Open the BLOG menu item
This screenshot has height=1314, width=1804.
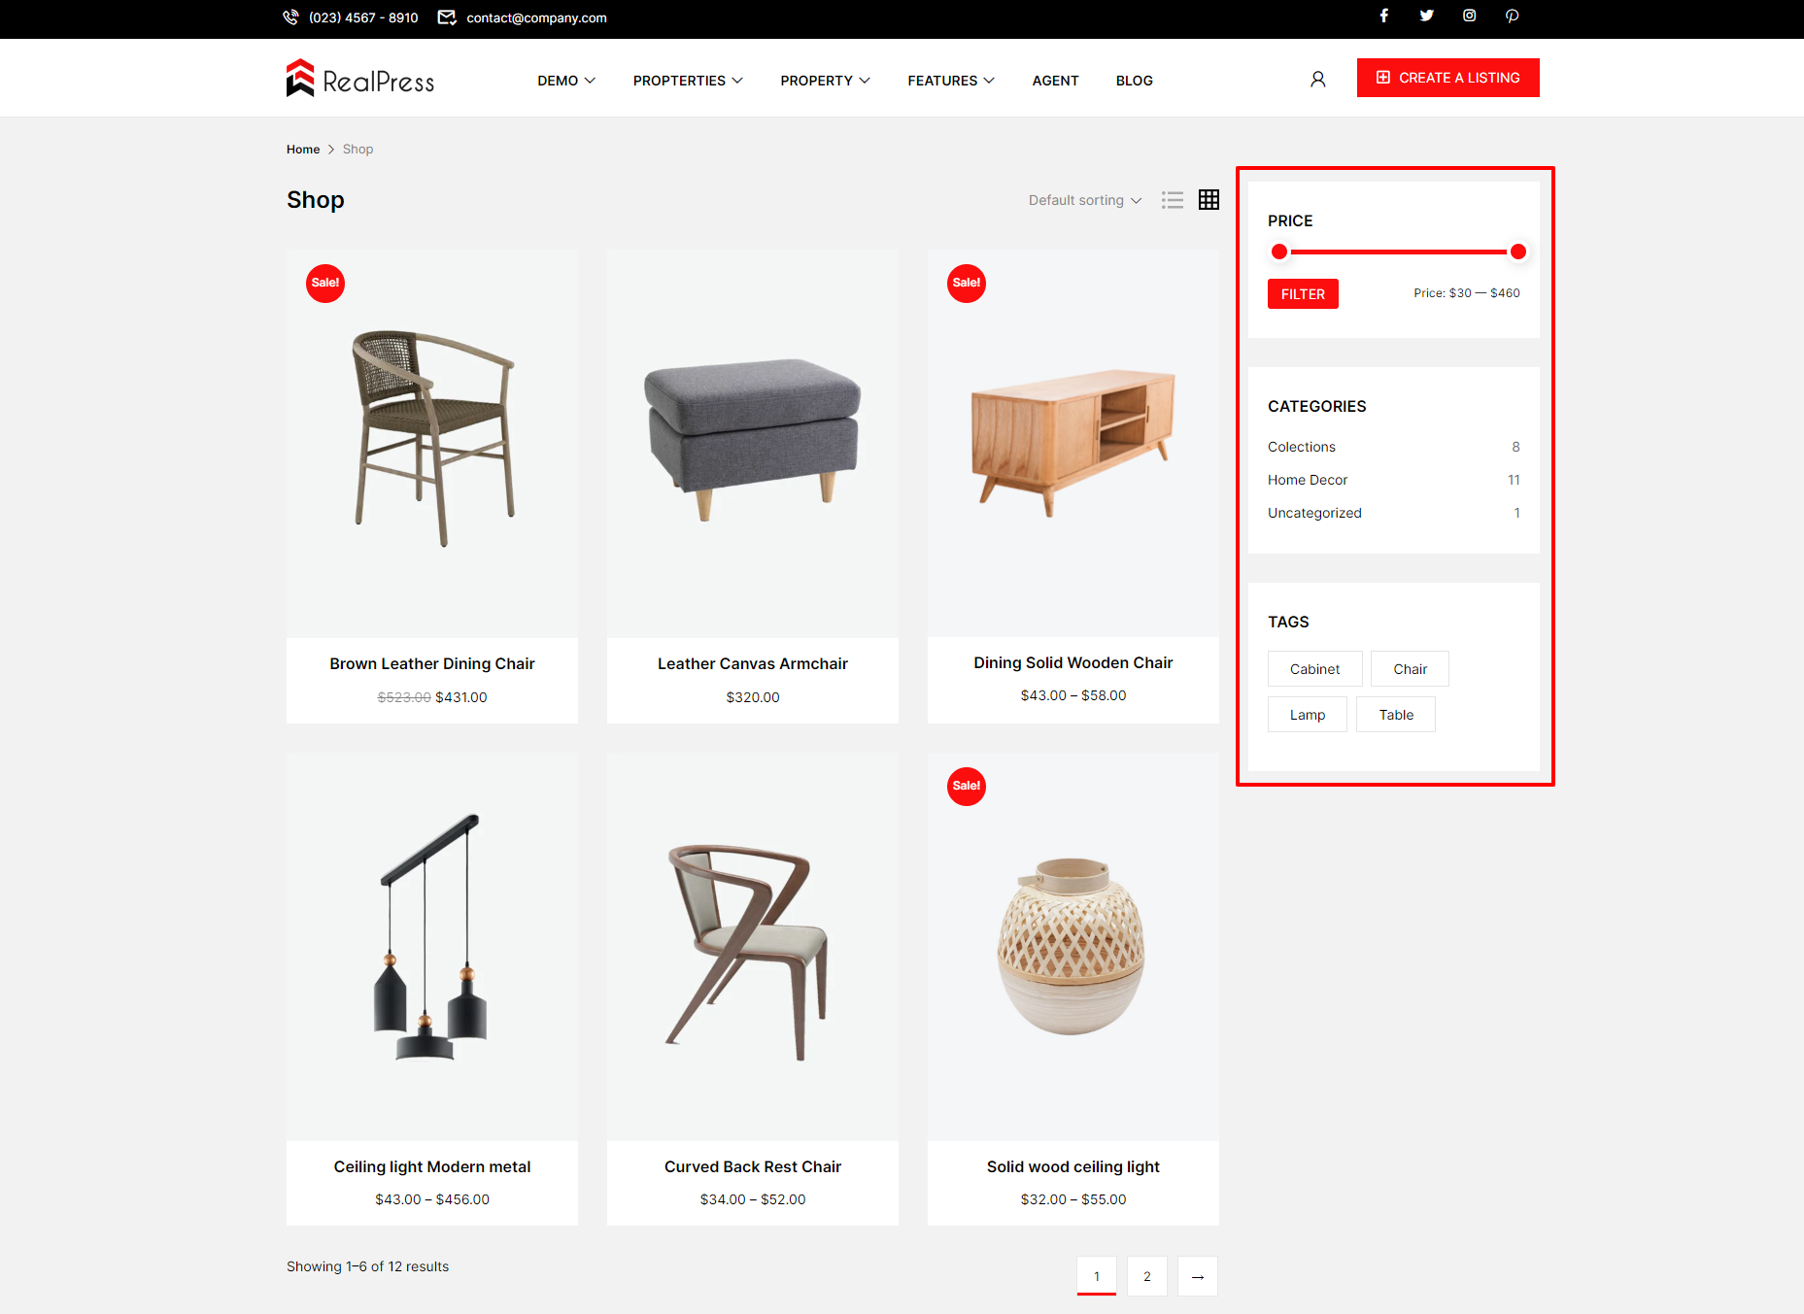(1134, 81)
